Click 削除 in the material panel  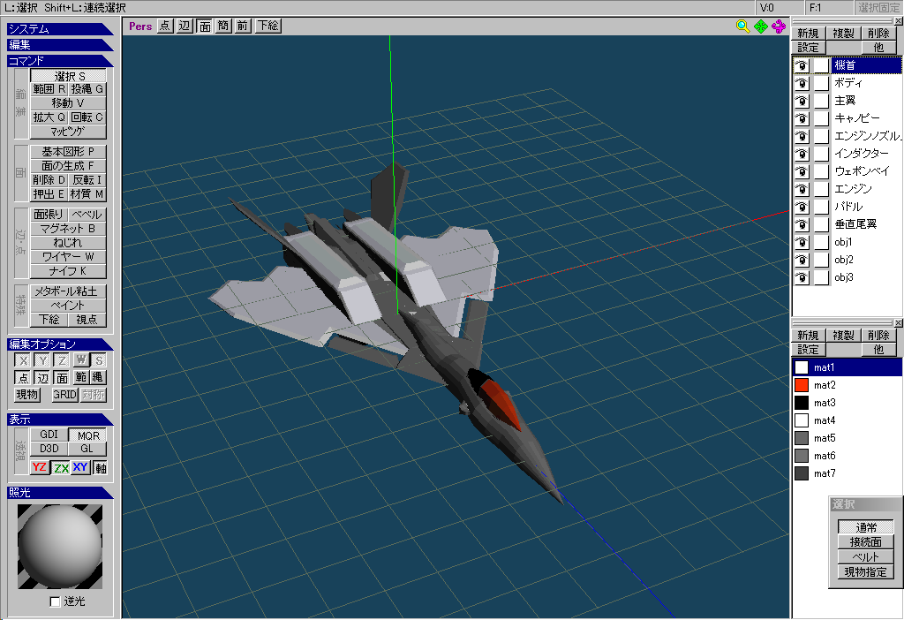(878, 336)
